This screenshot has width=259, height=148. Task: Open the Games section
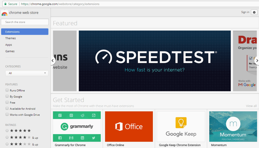pyautogui.click(x=10, y=51)
